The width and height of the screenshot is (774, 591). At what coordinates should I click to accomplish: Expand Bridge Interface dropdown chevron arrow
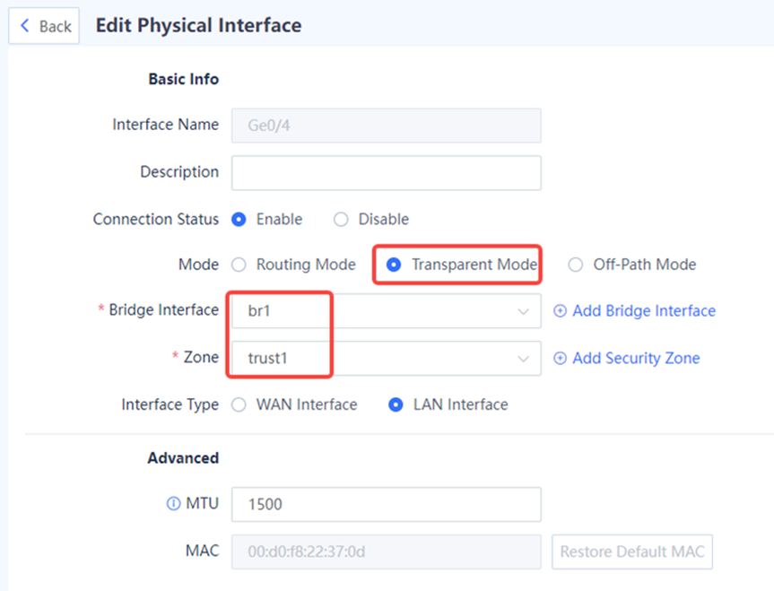coord(523,311)
